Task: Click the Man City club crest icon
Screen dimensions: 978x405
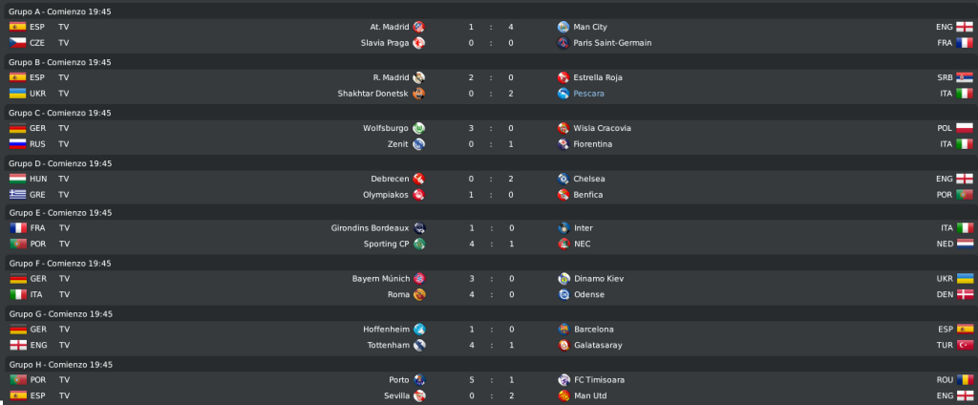Action: (563, 27)
